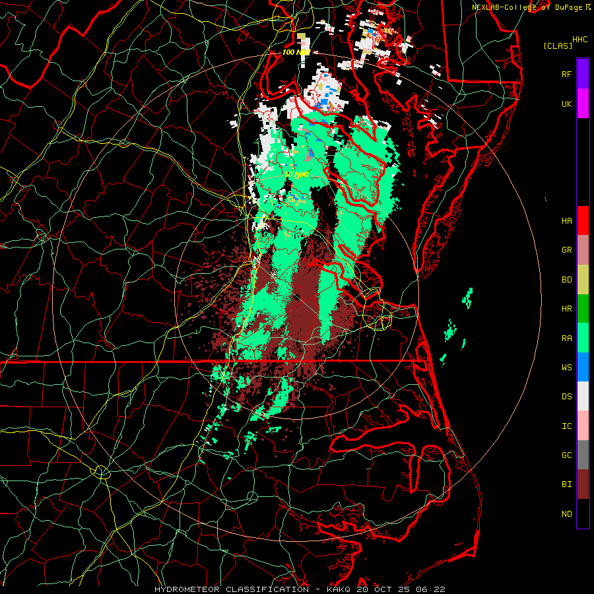This screenshot has width=594, height=594.
Task: Click the DS legend label
Action: point(566,397)
